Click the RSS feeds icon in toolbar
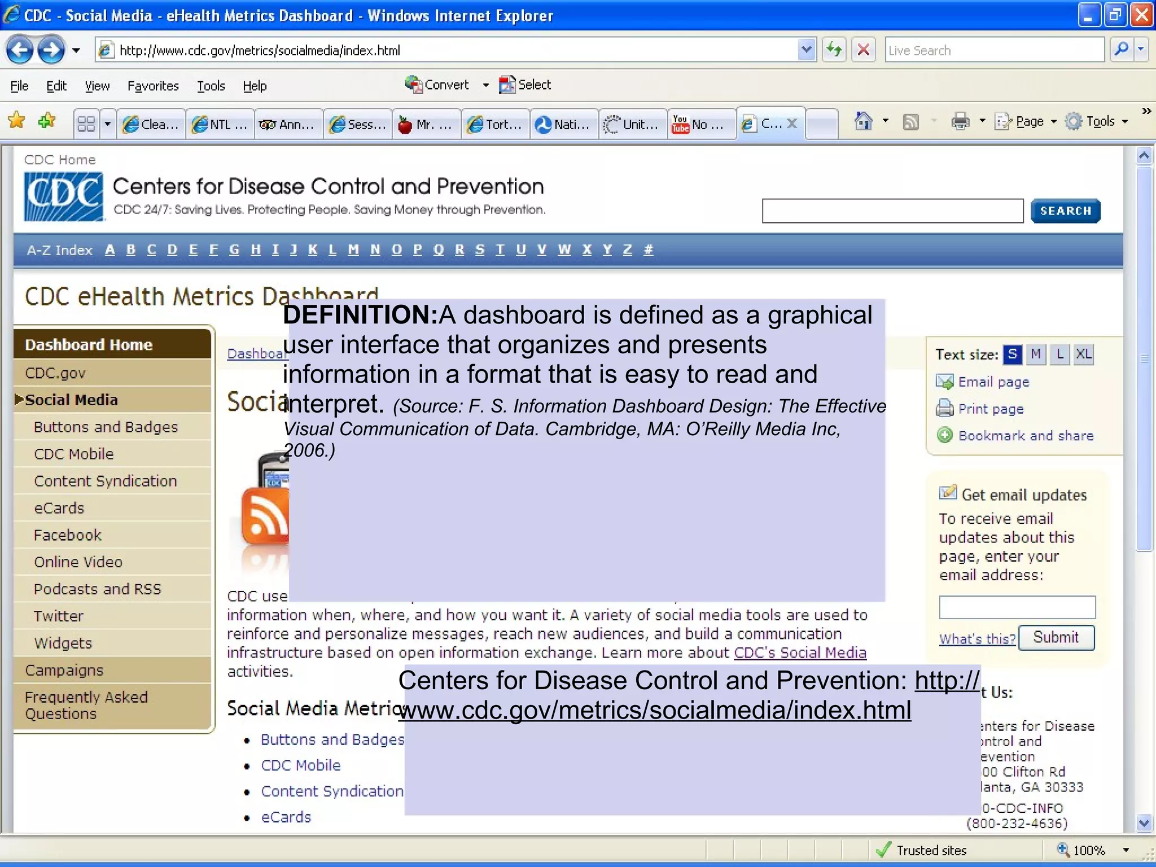Screen dimensions: 1156x867 tap(910, 121)
